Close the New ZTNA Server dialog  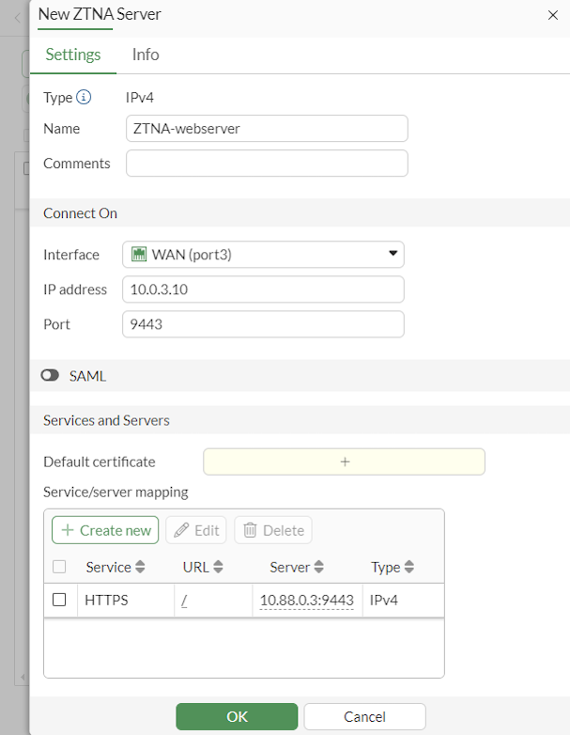coord(552,15)
